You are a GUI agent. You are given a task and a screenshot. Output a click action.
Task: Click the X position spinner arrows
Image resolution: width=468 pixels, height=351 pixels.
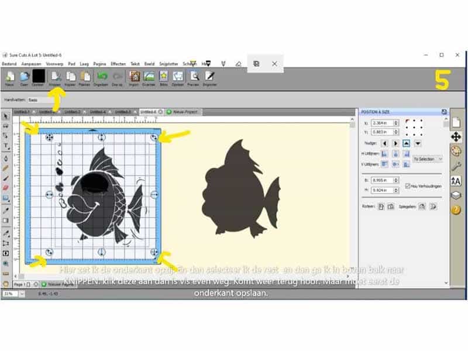(396, 123)
